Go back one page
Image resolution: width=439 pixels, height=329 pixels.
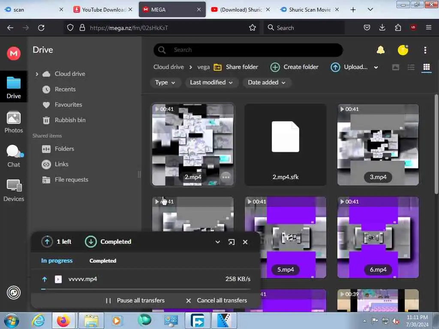(10, 28)
